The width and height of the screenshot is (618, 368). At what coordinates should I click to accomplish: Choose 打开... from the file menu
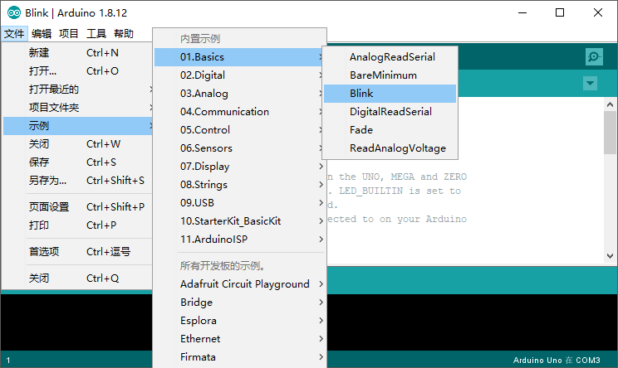[x=77, y=71]
